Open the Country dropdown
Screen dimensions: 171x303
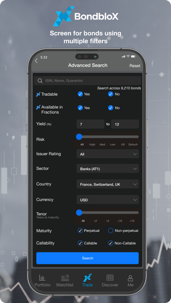click(108, 184)
